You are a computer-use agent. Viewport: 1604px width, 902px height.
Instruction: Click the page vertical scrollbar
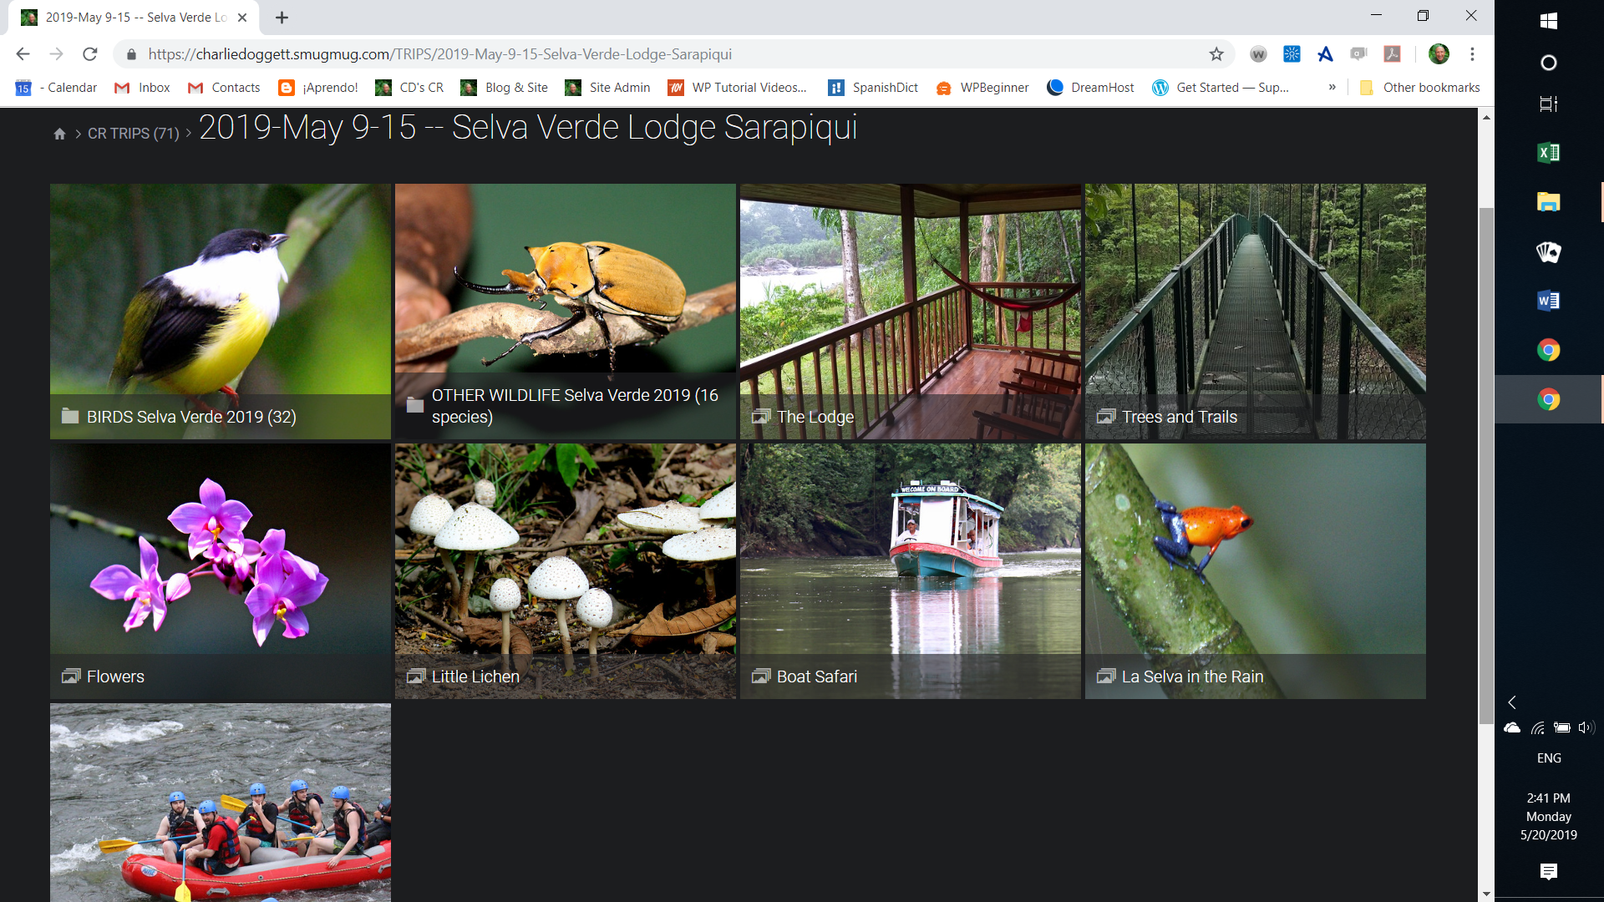pos(1486,466)
